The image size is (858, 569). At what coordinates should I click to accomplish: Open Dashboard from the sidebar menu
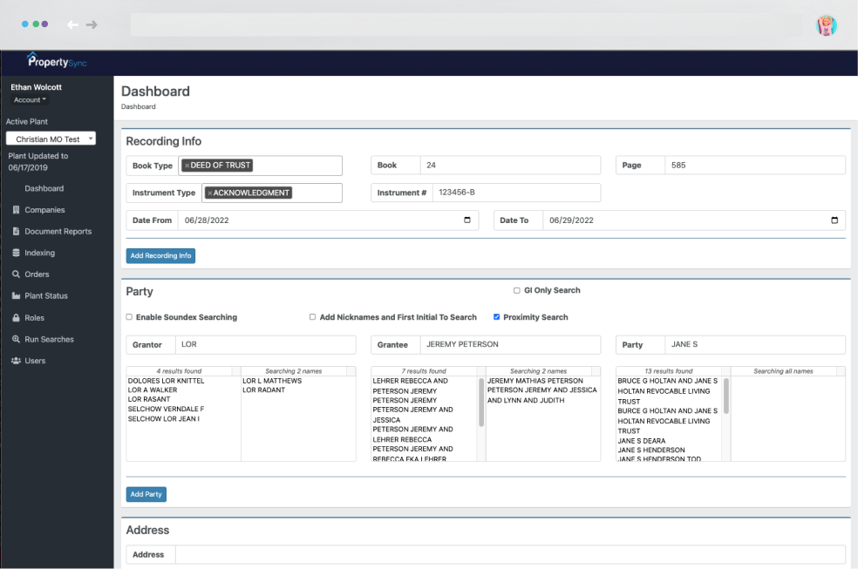pos(44,188)
